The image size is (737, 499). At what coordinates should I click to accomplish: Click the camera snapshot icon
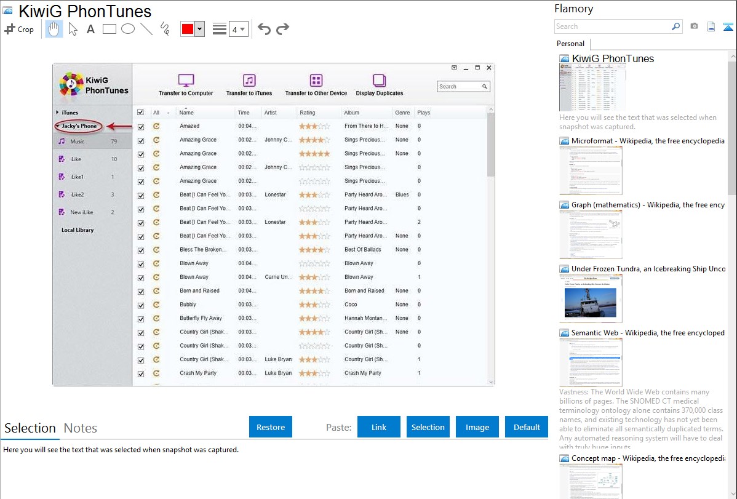click(x=694, y=26)
